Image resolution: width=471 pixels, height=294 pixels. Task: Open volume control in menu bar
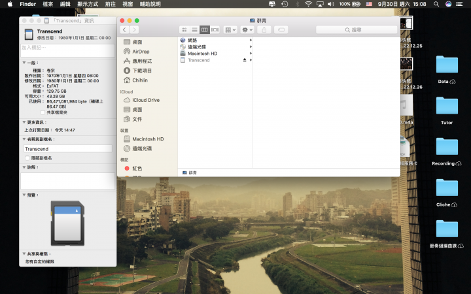(x=331, y=4)
